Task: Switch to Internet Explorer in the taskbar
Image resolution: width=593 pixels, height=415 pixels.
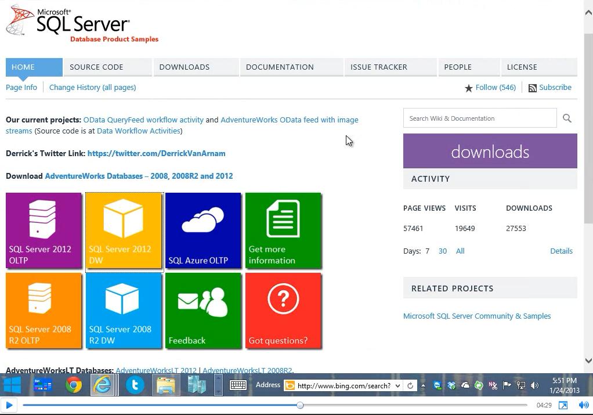Action: pyautogui.click(x=103, y=385)
